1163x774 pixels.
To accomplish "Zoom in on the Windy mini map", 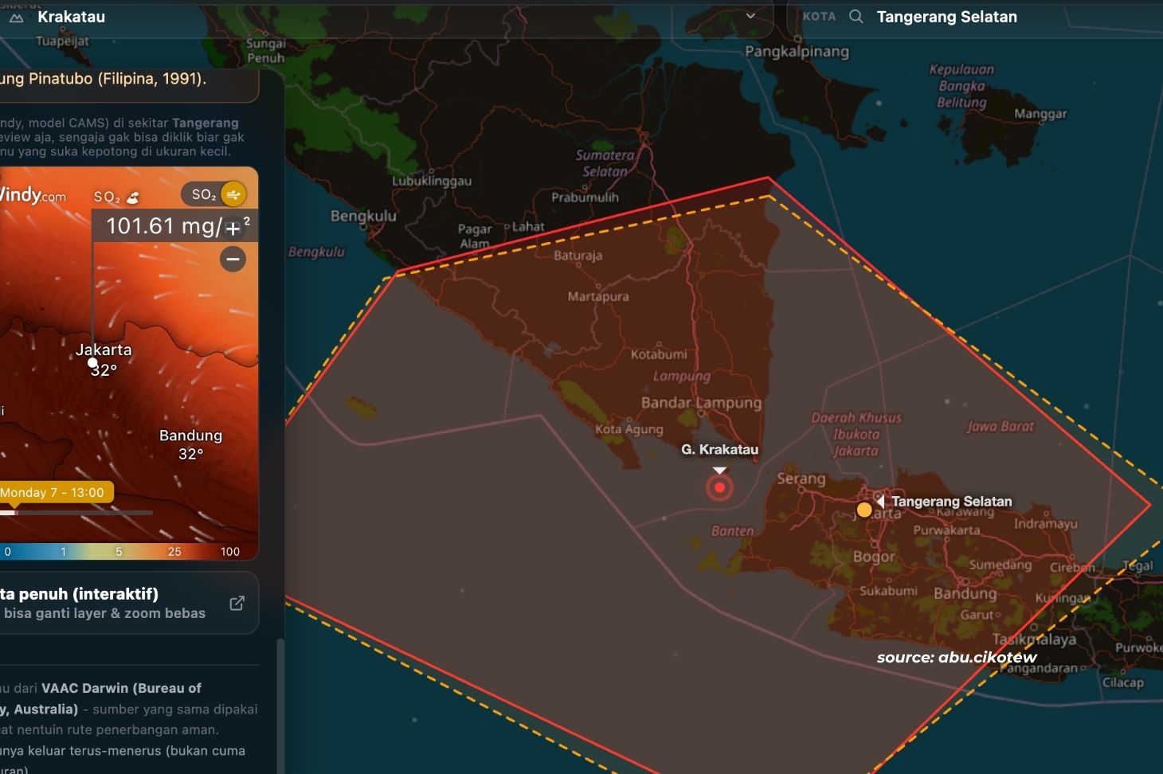I will pyautogui.click(x=233, y=229).
